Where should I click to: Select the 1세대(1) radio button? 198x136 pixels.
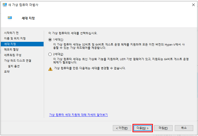click(x=50, y=40)
